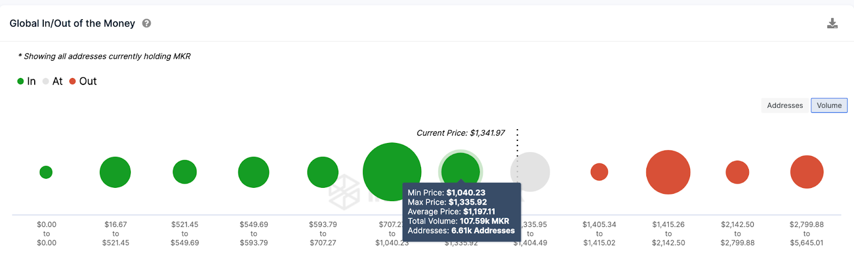Click the help question mark icon
The width and height of the screenshot is (854, 270).
tap(147, 23)
